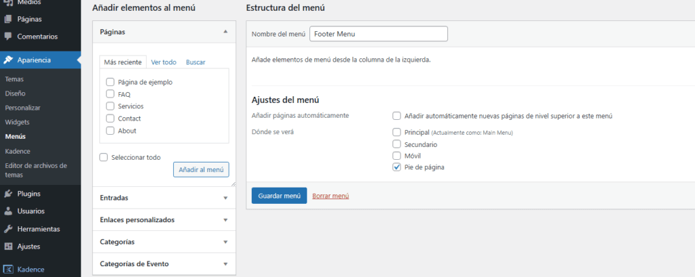Viewport: 695px width, 277px height.
Task: Open the Kadence logo icon at bottom
Action: [x=8, y=269]
